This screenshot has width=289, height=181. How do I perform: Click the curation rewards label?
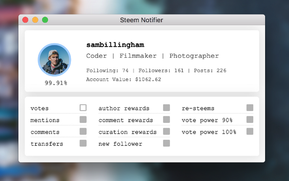coord(127,132)
